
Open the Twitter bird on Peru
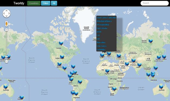(71, 79)
